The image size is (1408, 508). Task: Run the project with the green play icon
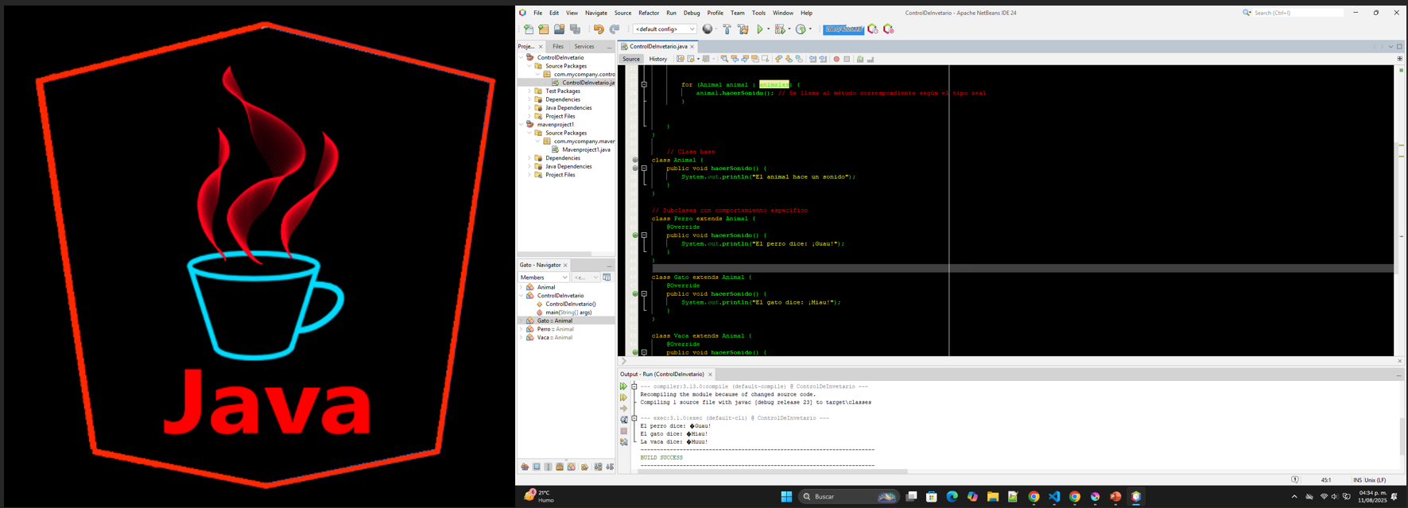coord(760,29)
